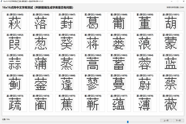Close the font test tool window
The image size is (186, 124).
point(183,1)
